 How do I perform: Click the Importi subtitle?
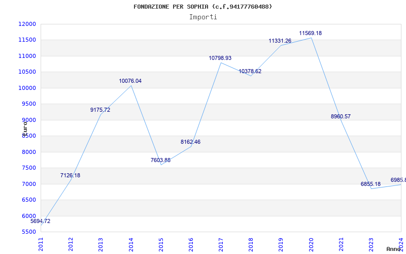coord(203,17)
